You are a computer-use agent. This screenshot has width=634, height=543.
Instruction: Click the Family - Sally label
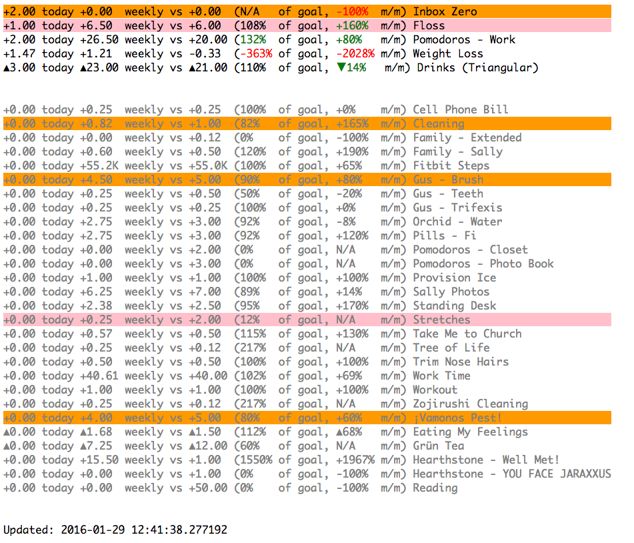point(457,151)
